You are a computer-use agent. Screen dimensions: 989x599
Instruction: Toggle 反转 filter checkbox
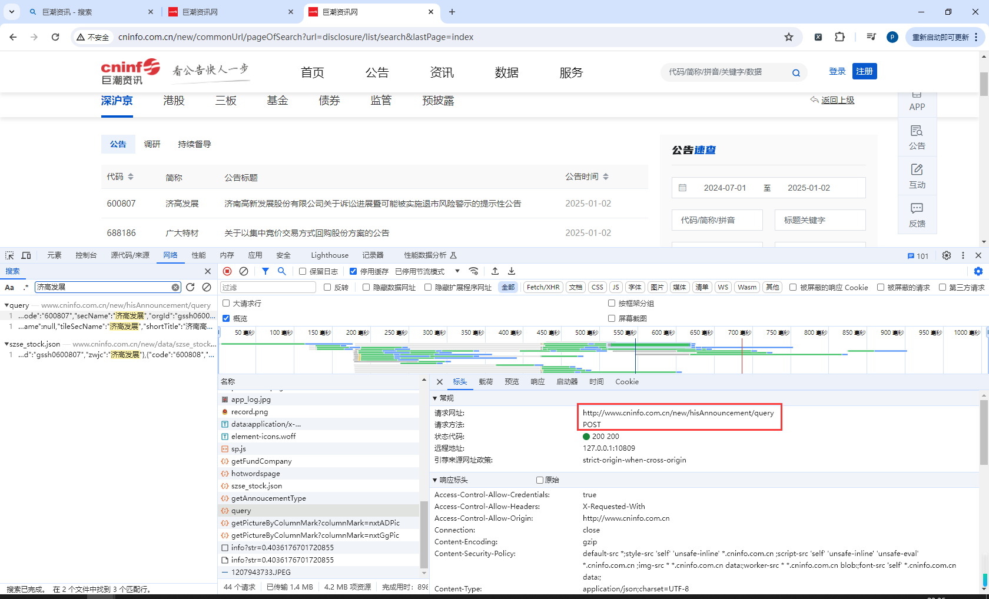(x=327, y=287)
